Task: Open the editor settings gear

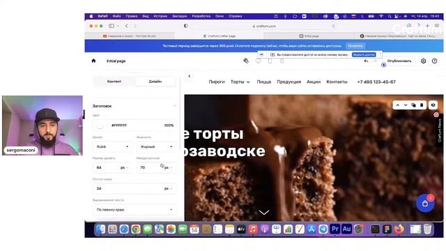Action: [423, 61]
